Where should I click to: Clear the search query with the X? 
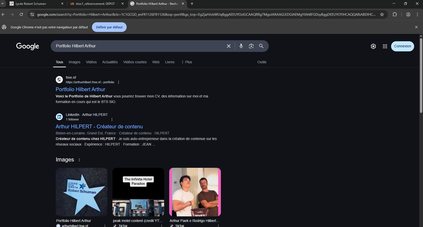[229, 46]
